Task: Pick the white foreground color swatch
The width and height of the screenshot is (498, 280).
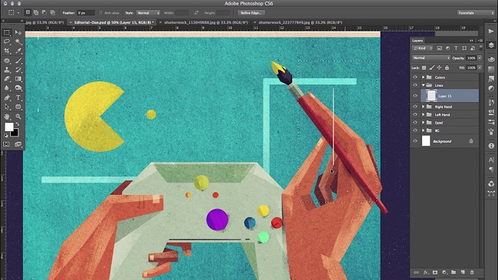Action: (x=8, y=127)
